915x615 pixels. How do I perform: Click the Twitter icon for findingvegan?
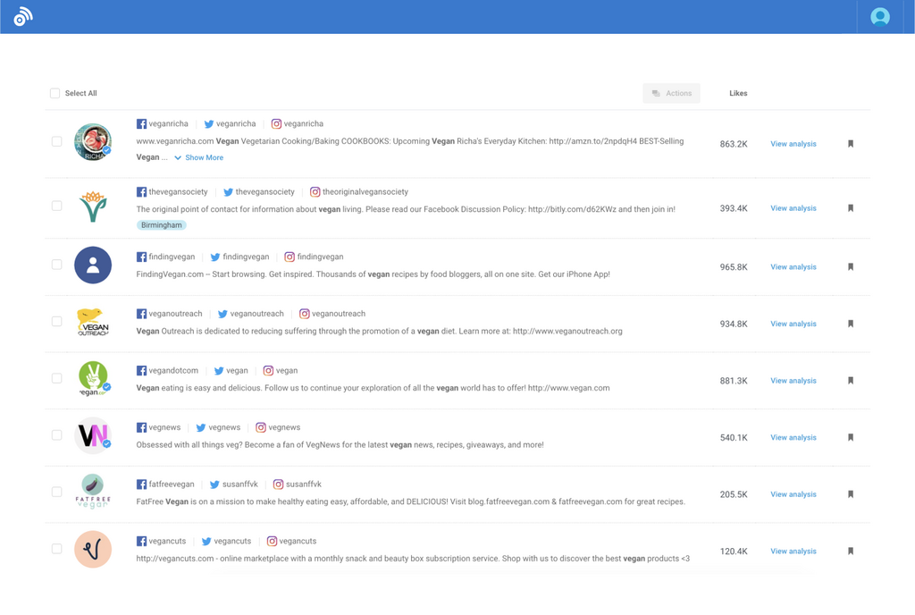pyautogui.click(x=215, y=257)
